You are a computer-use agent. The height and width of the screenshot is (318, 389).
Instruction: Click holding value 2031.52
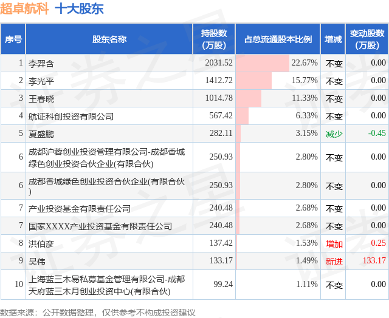tap(219, 63)
